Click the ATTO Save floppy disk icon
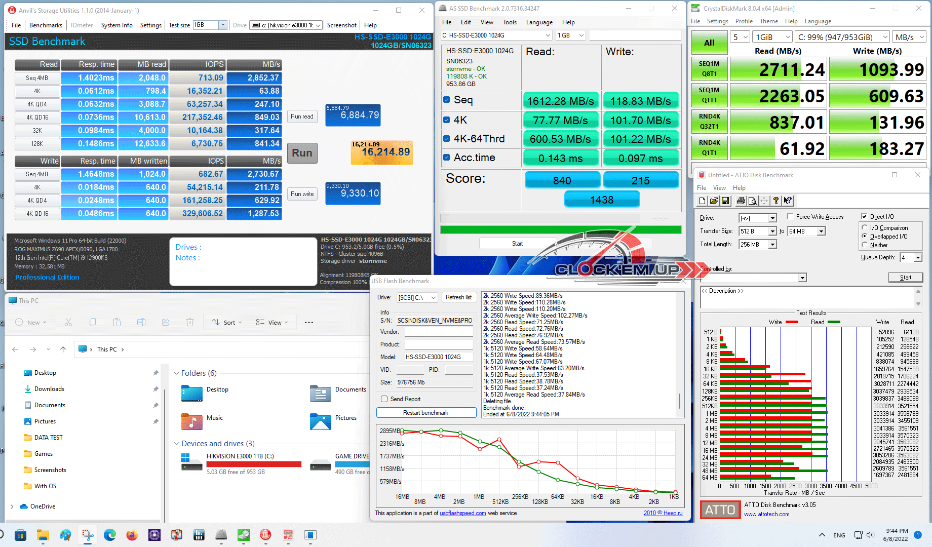This screenshot has width=932, height=547. [725, 201]
